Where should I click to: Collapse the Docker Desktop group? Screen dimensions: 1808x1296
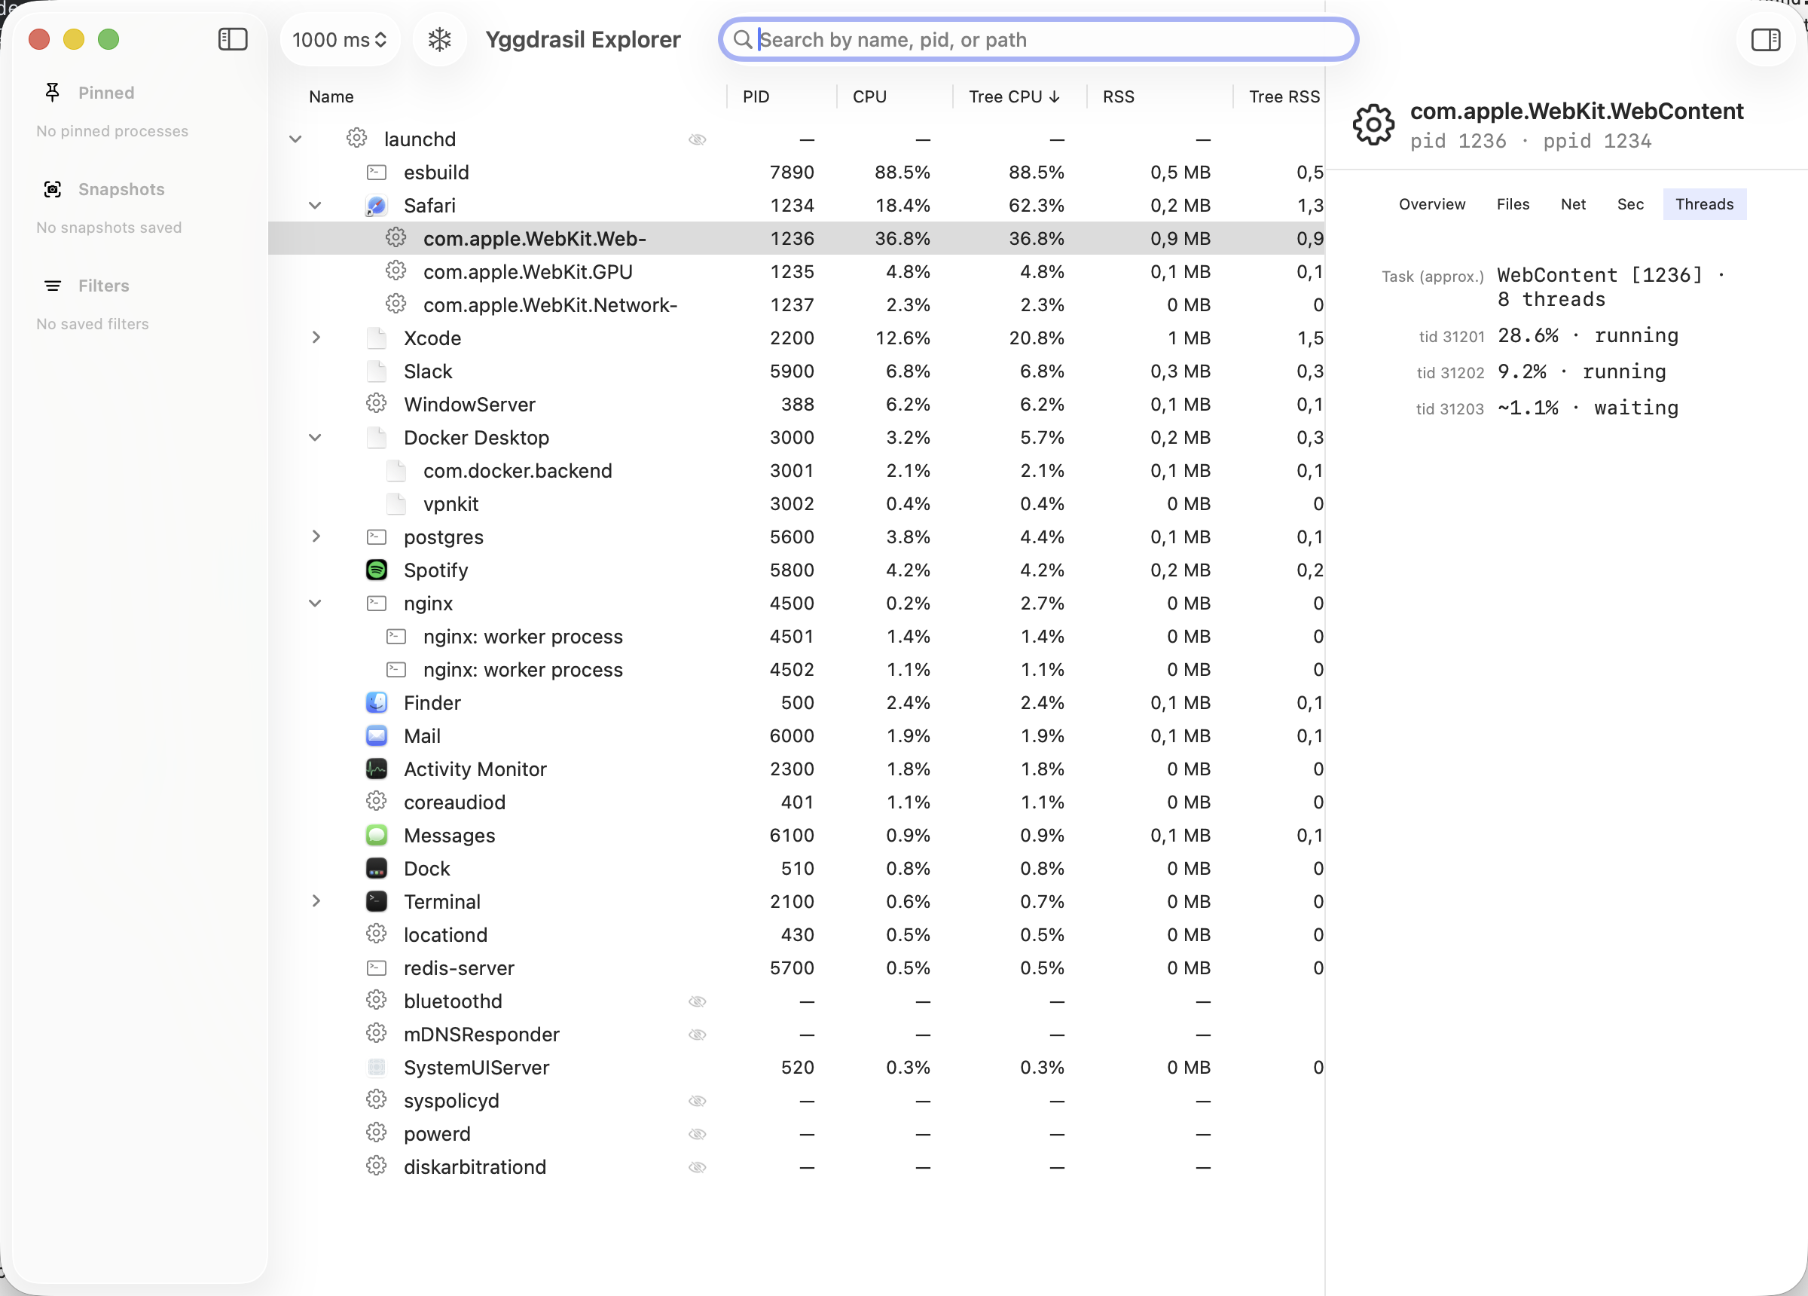point(316,438)
